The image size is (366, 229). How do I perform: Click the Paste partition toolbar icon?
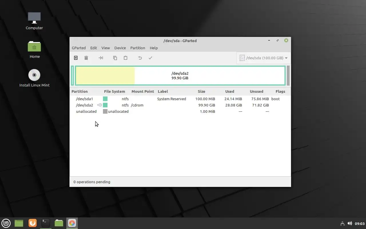pyautogui.click(x=125, y=58)
